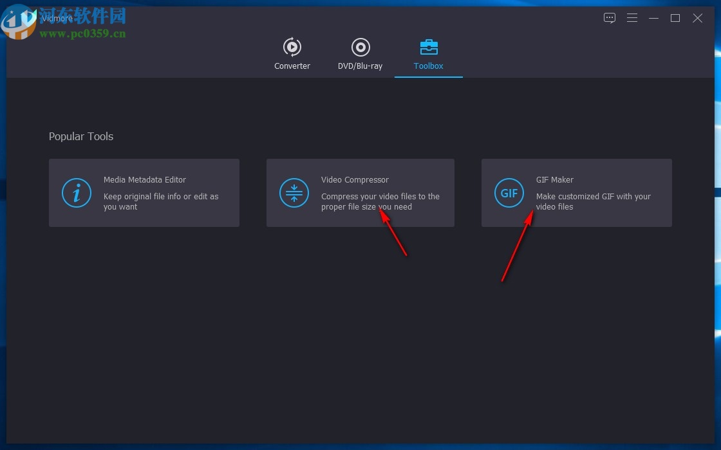Click the DVD/Blu-ray disc icon
This screenshot has width=721, height=450.
point(360,47)
